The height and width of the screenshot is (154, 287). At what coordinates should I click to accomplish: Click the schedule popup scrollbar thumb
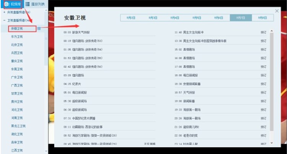pos(272,82)
